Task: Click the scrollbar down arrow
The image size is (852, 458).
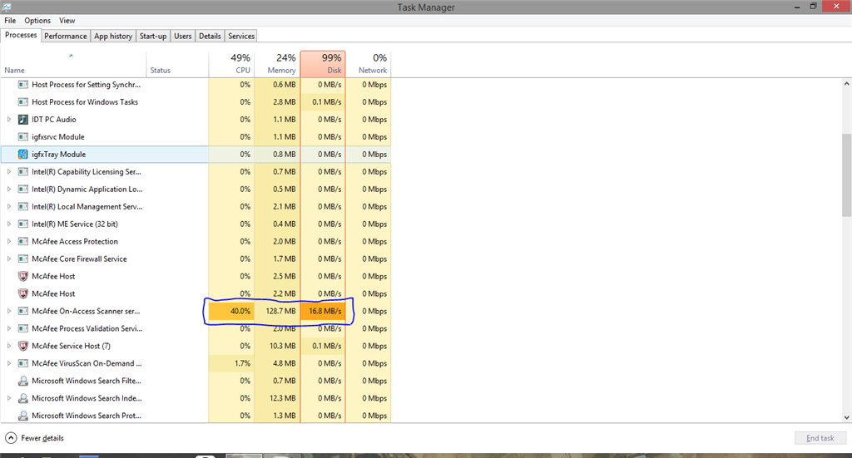Action: 846,417
